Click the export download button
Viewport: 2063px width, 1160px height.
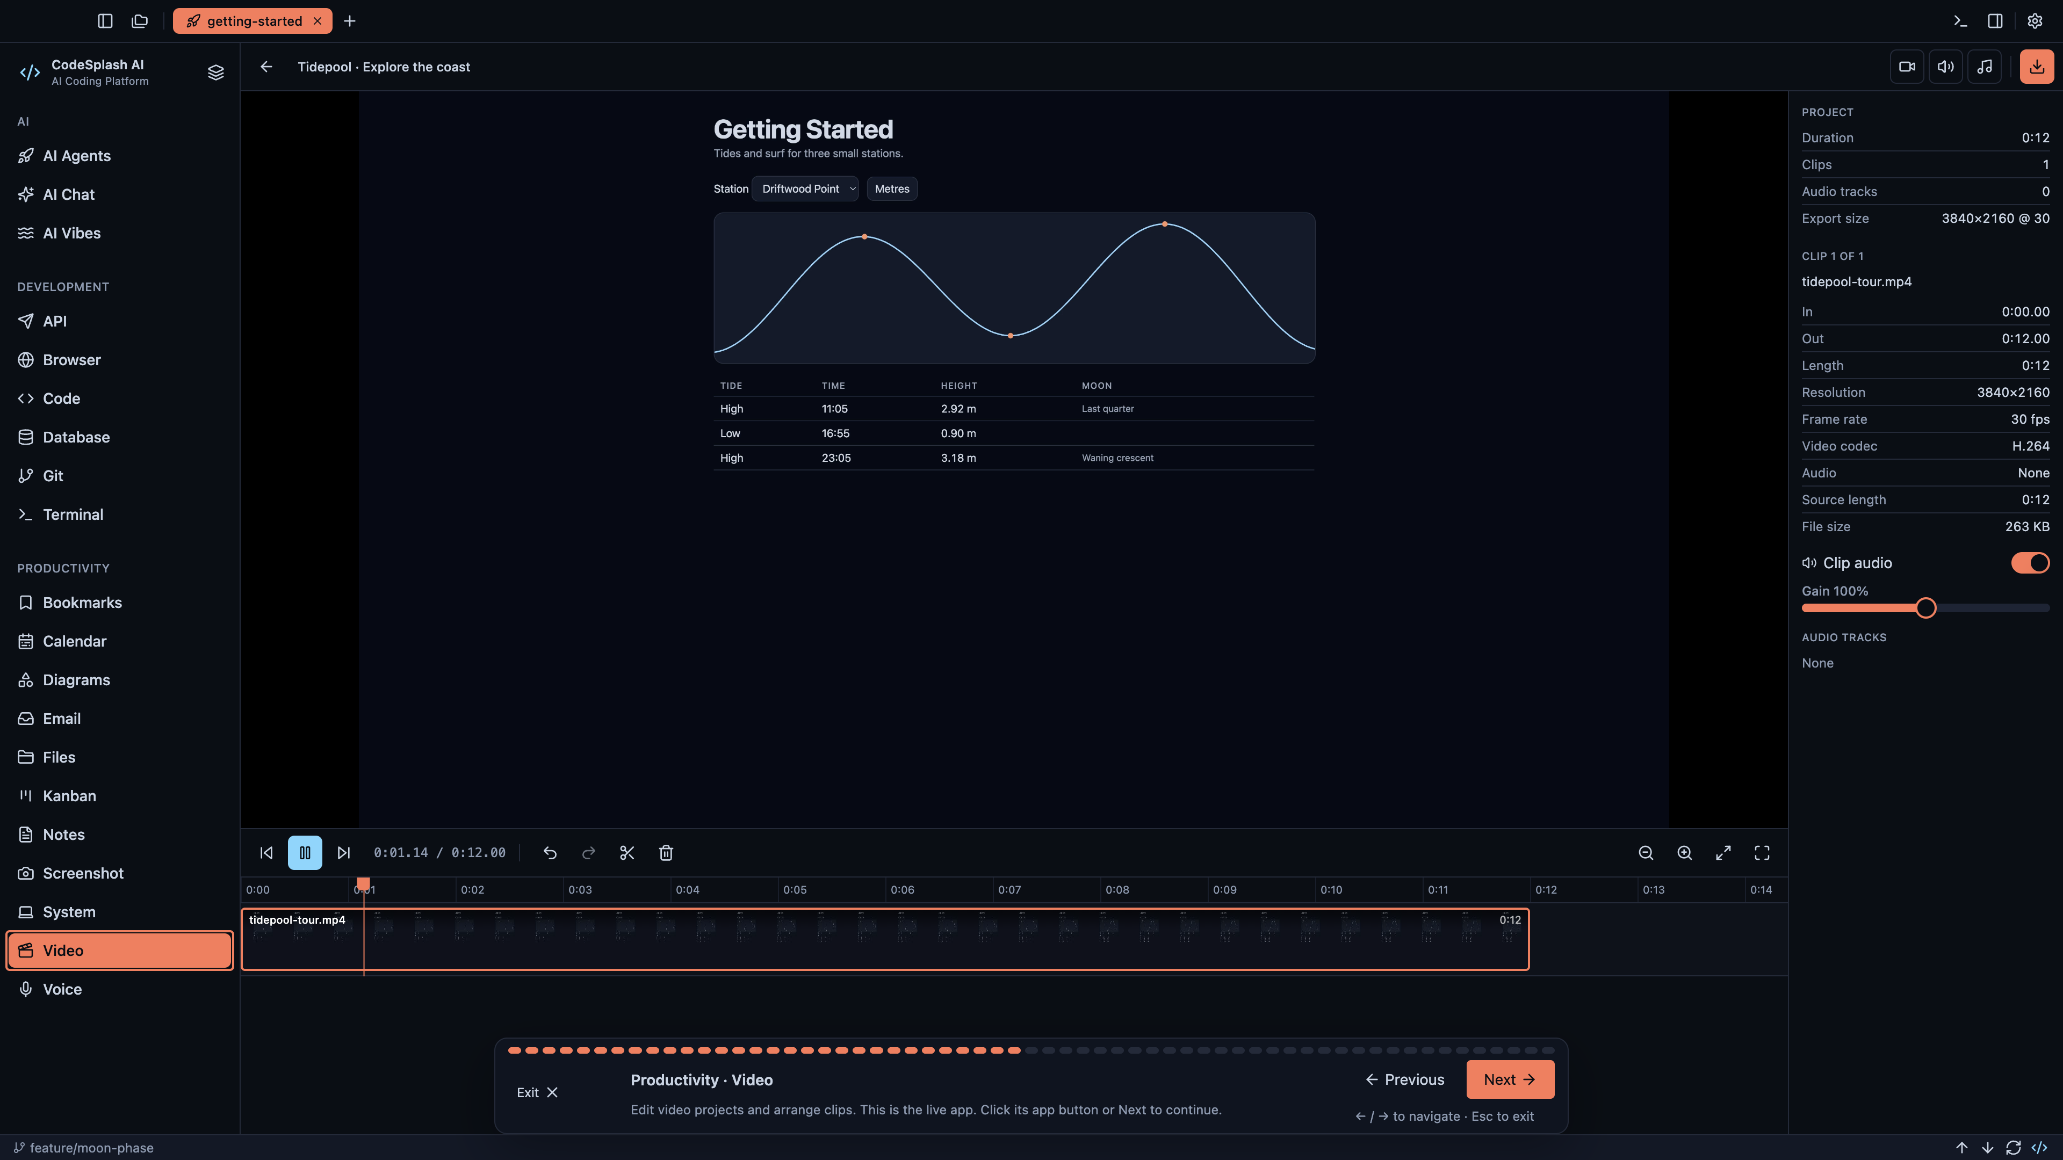pyautogui.click(x=2037, y=67)
